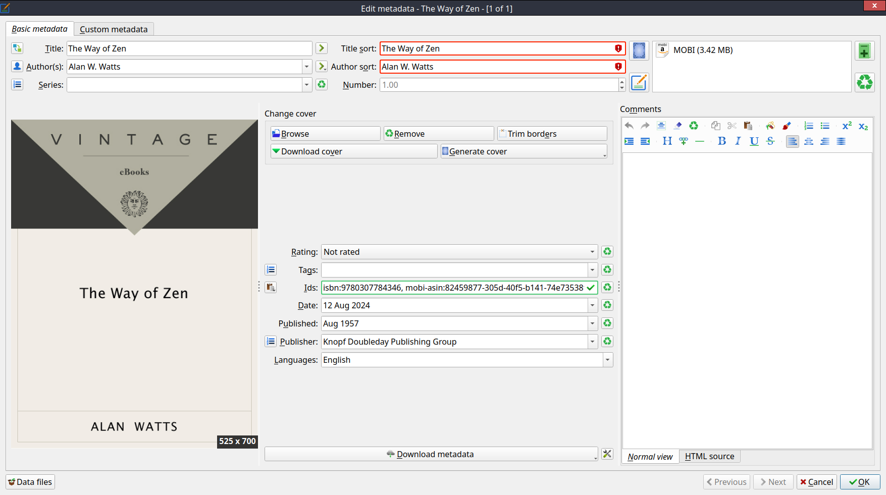Open the Languages dropdown
The width and height of the screenshot is (886, 495).
tap(608, 360)
